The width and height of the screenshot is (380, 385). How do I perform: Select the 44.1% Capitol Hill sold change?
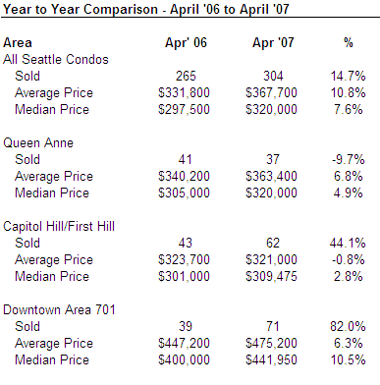point(348,244)
